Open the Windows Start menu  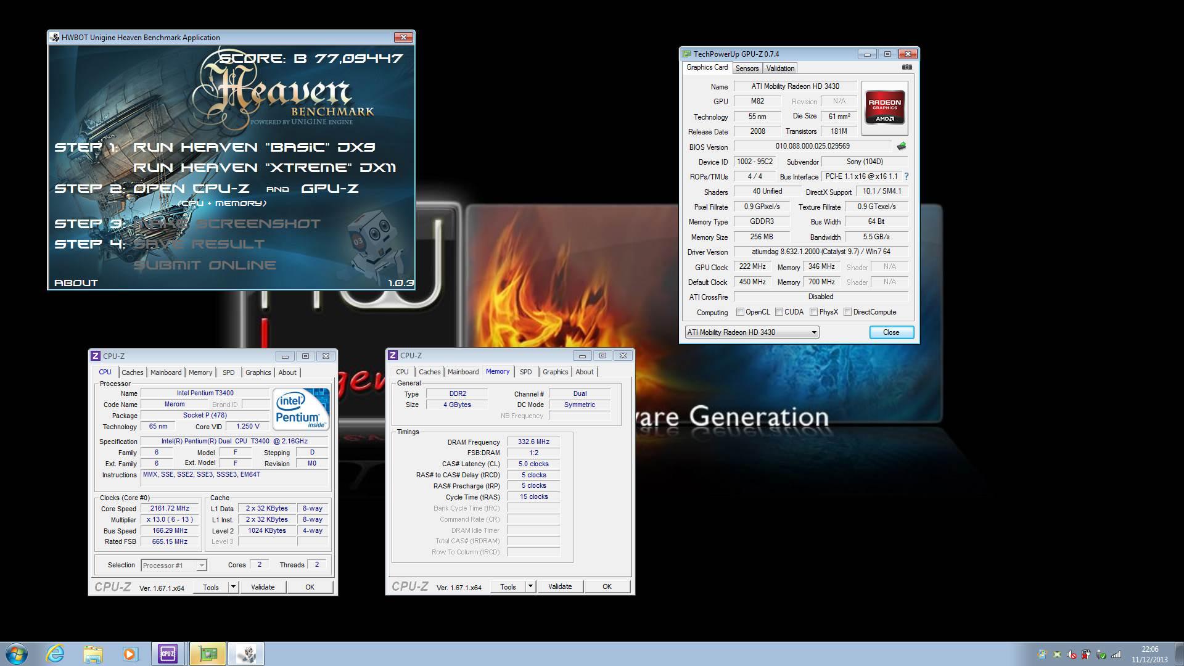tap(17, 654)
